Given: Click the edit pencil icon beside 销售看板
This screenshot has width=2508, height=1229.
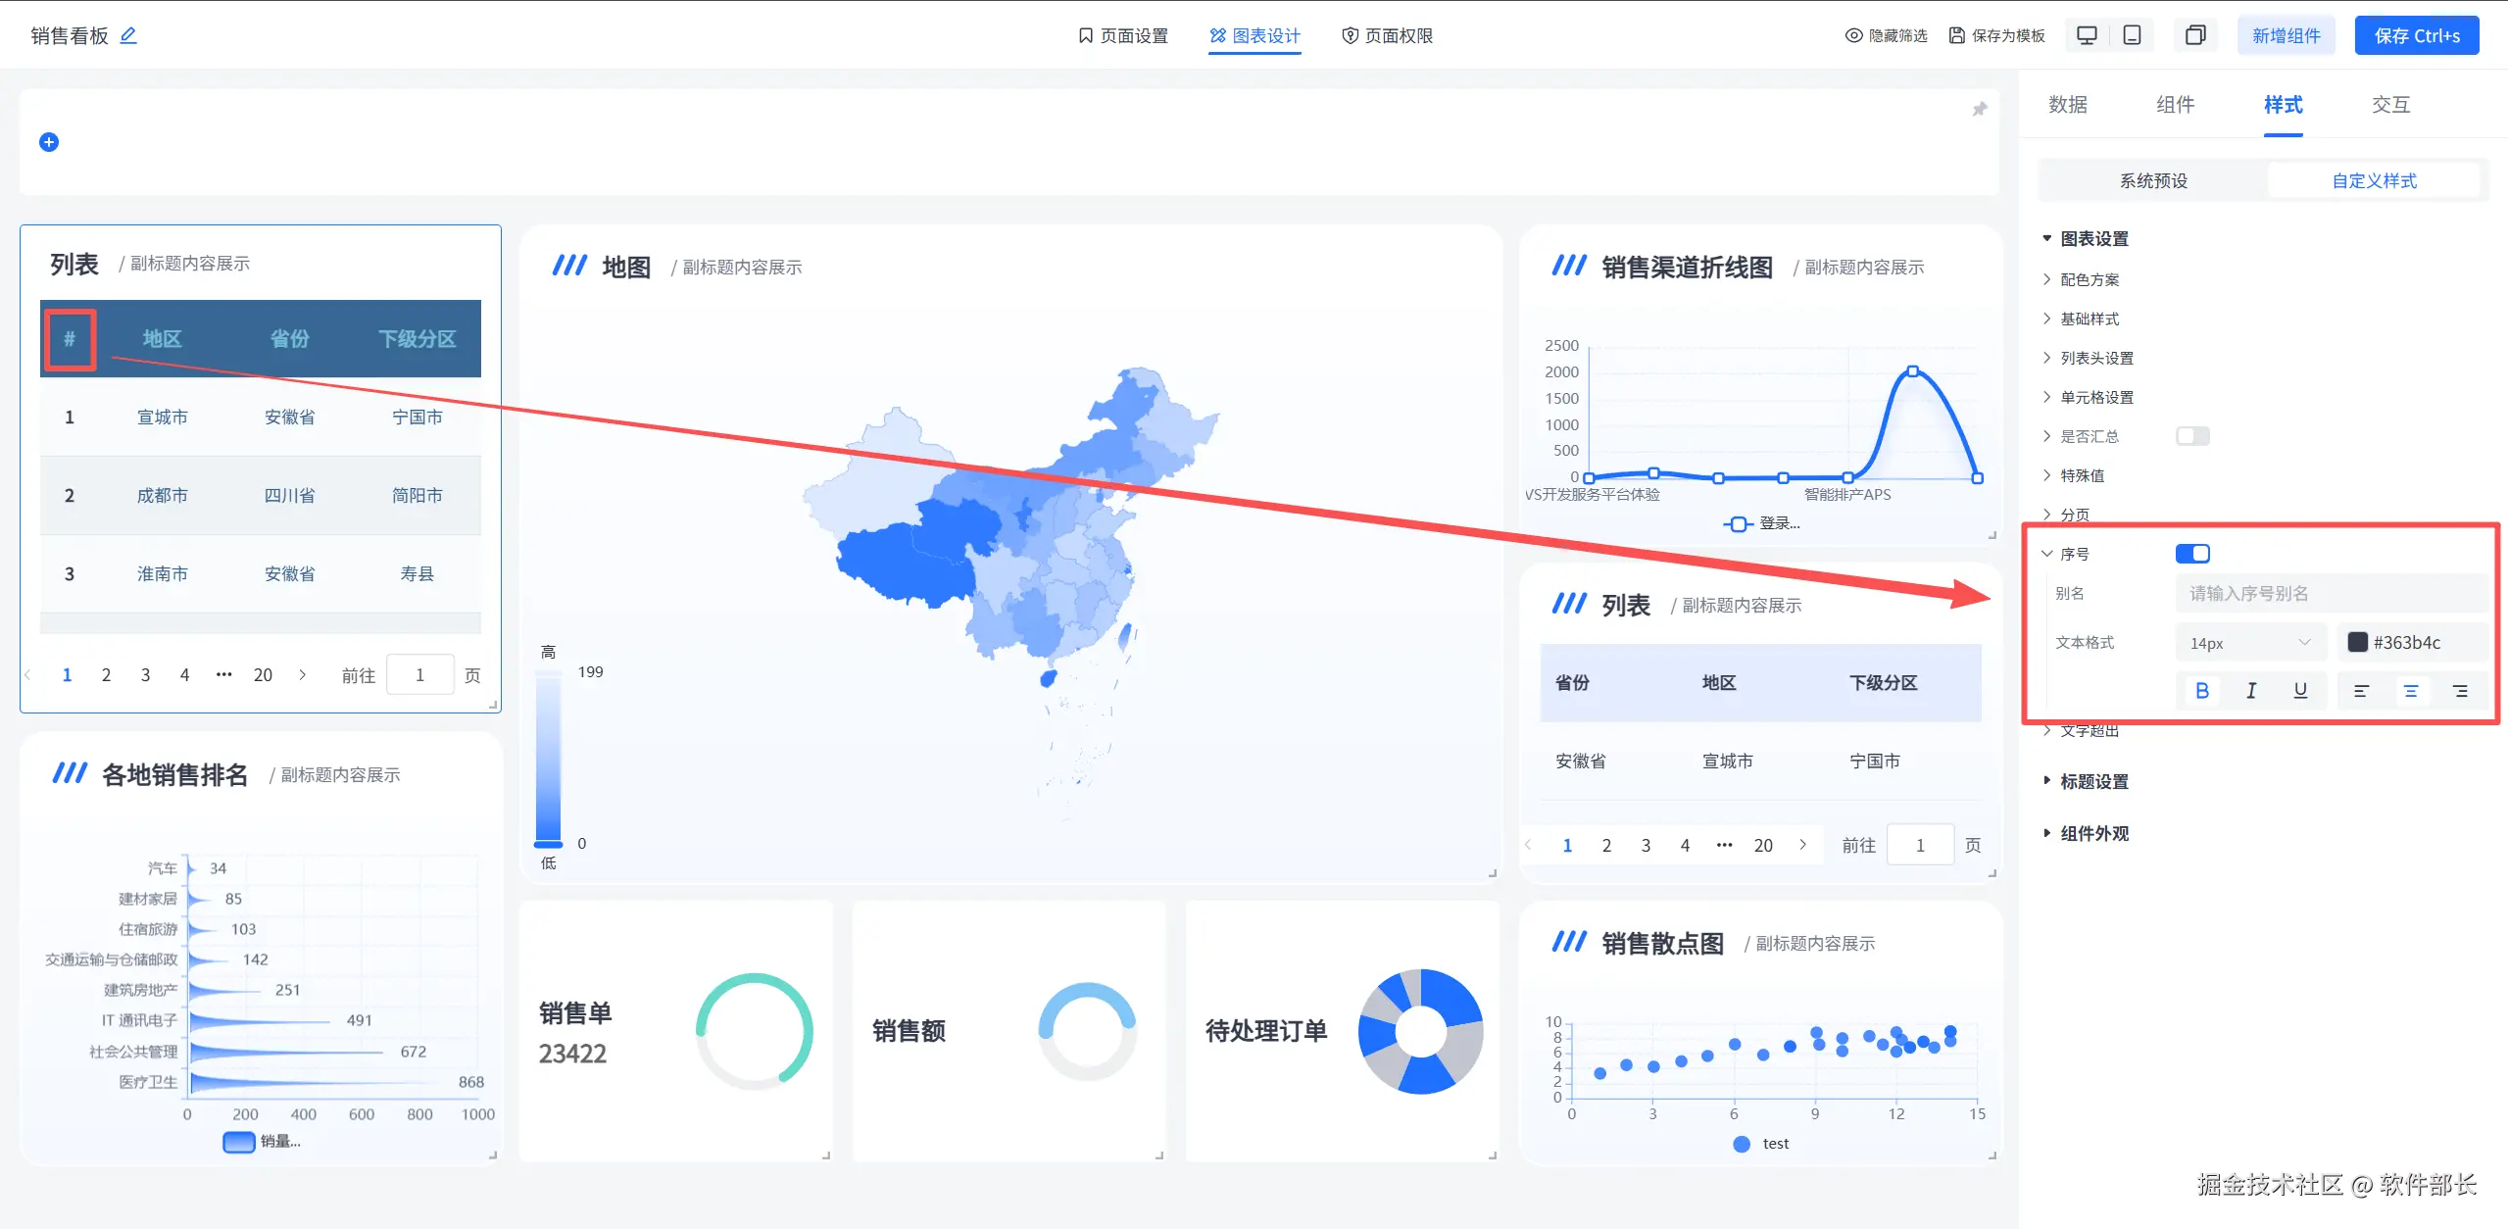Looking at the screenshot, I should (x=128, y=35).
